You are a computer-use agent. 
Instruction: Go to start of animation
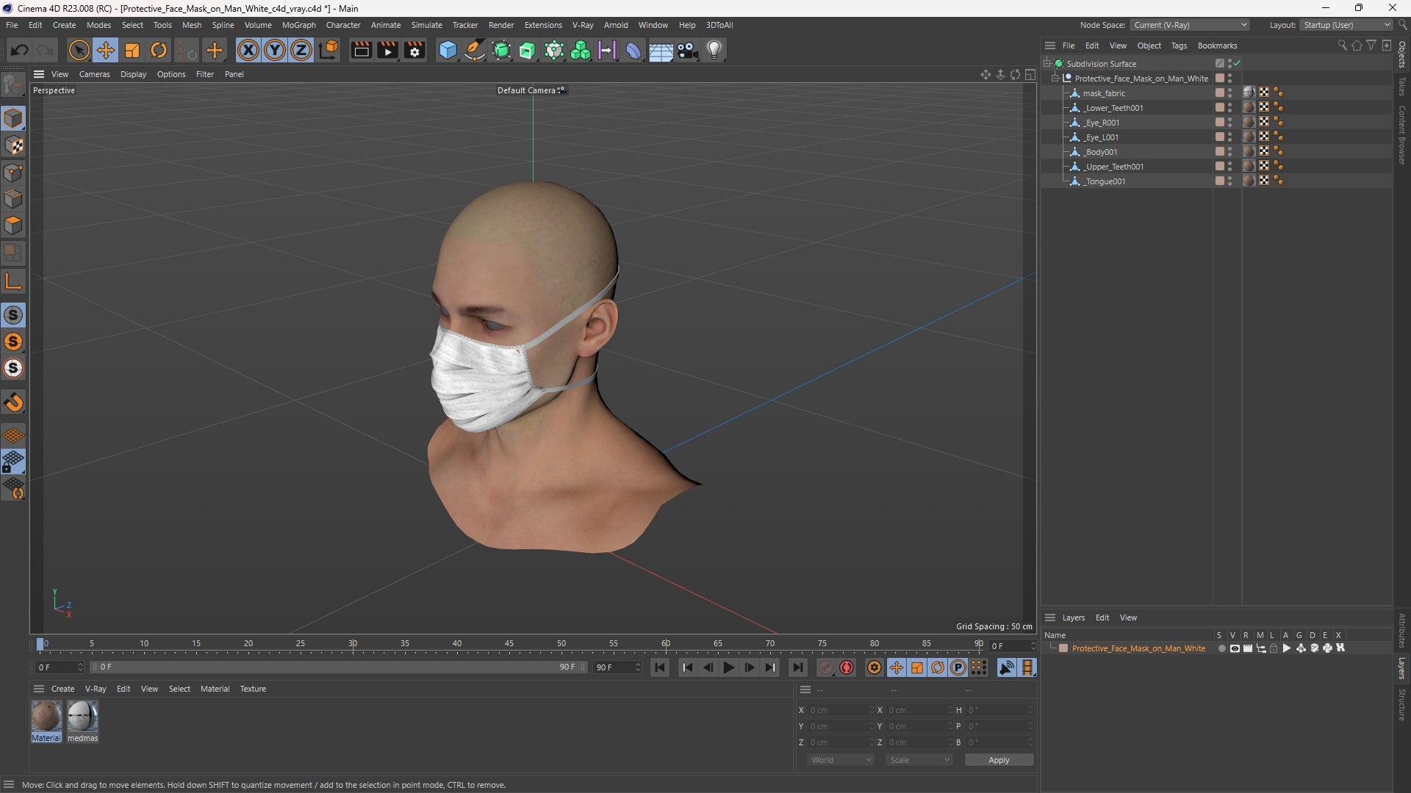pos(660,667)
